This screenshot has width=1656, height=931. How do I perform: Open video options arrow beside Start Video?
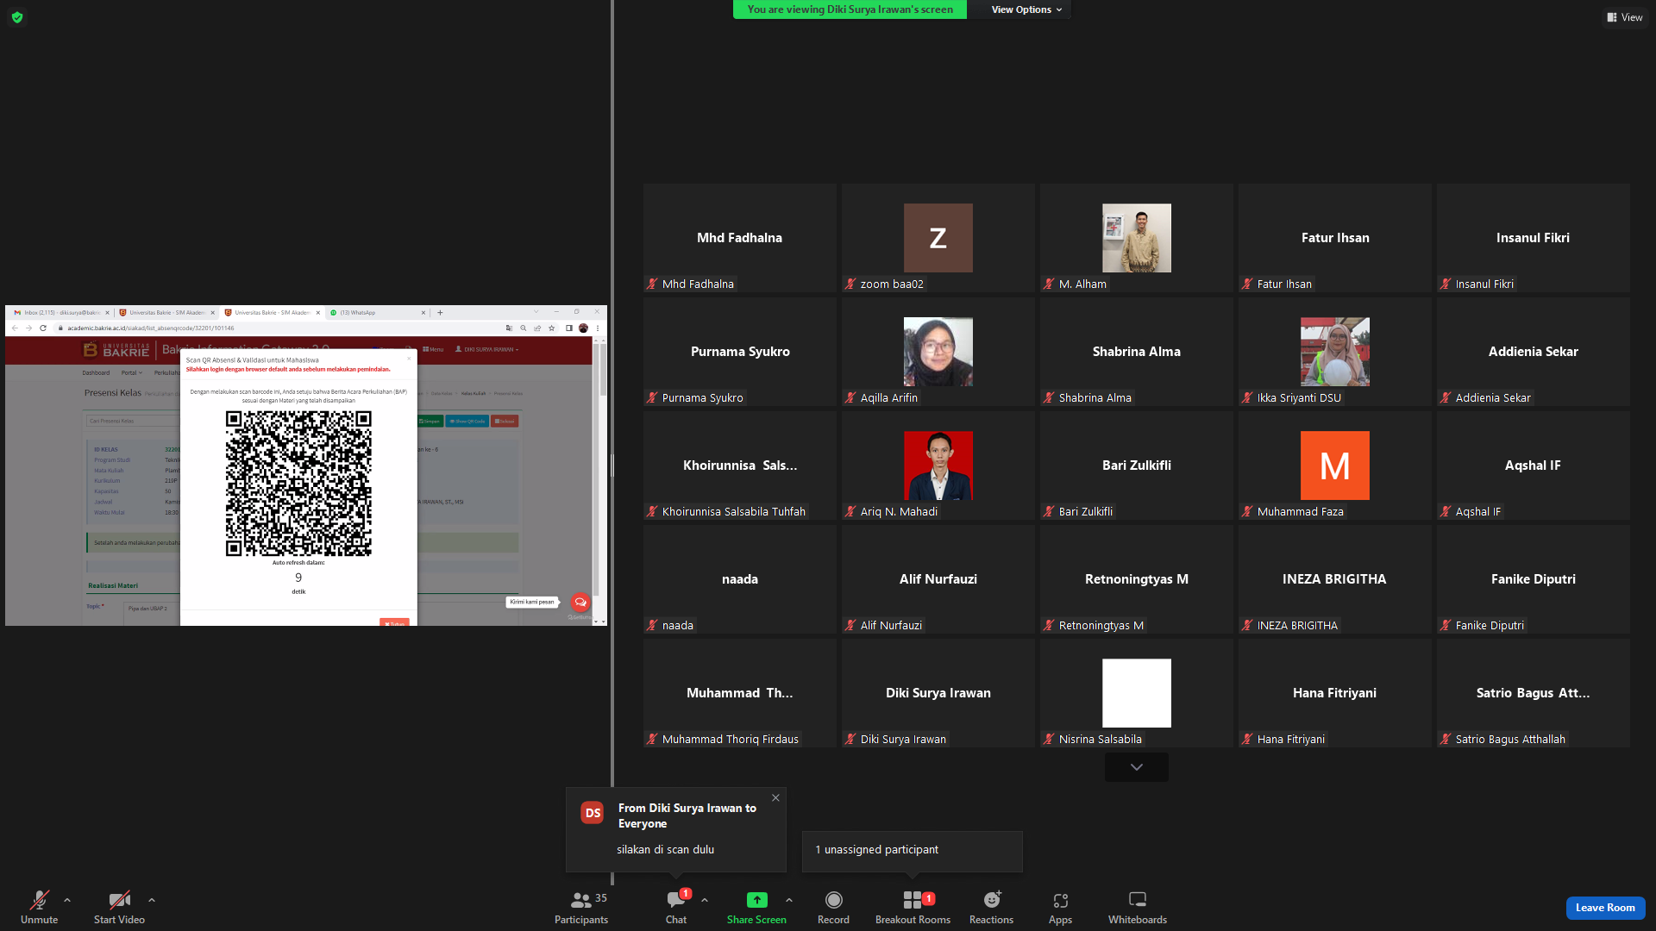point(152,900)
